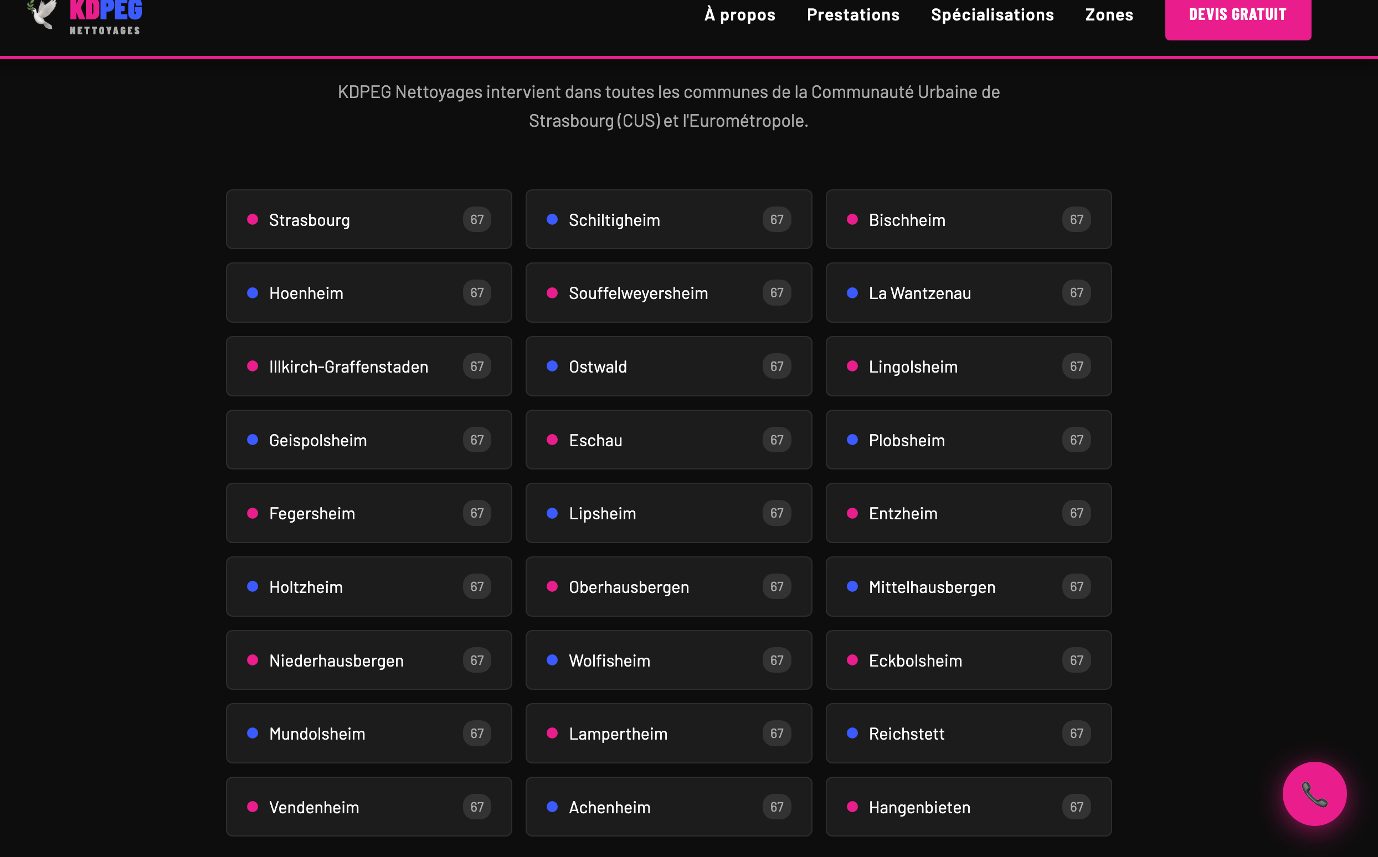This screenshot has height=857, width=1378.
Task: Click the KDPEG Nettoyages brand name
Action: [x=105, y=17]
